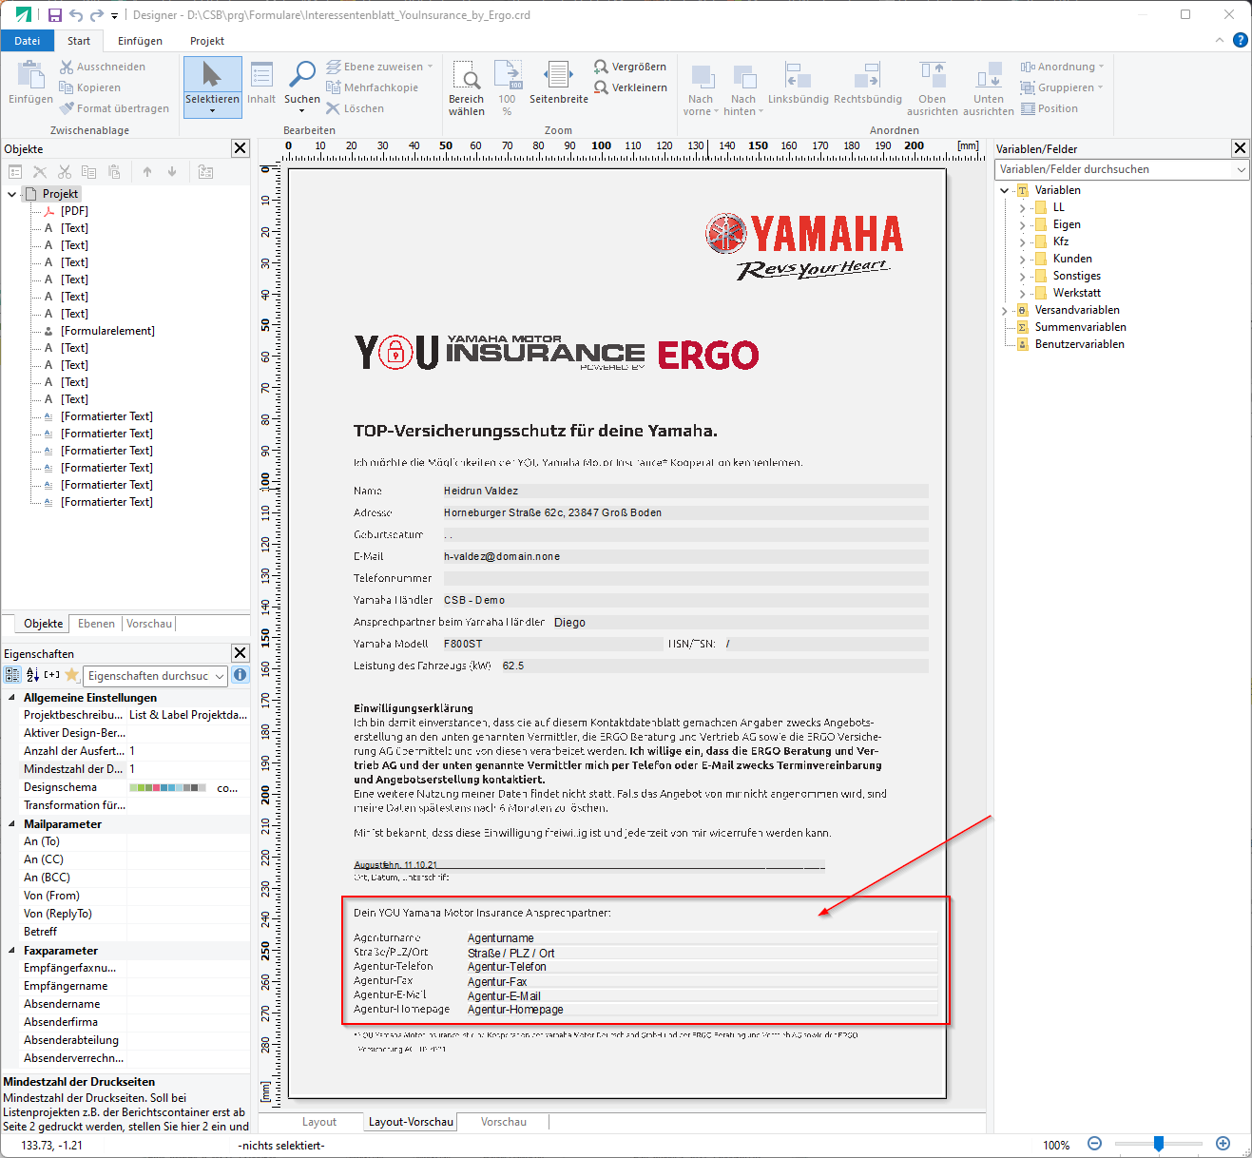Click move up arrow in Objekte toolbar
This screenshot has width=1252, height=1158.
147,172
